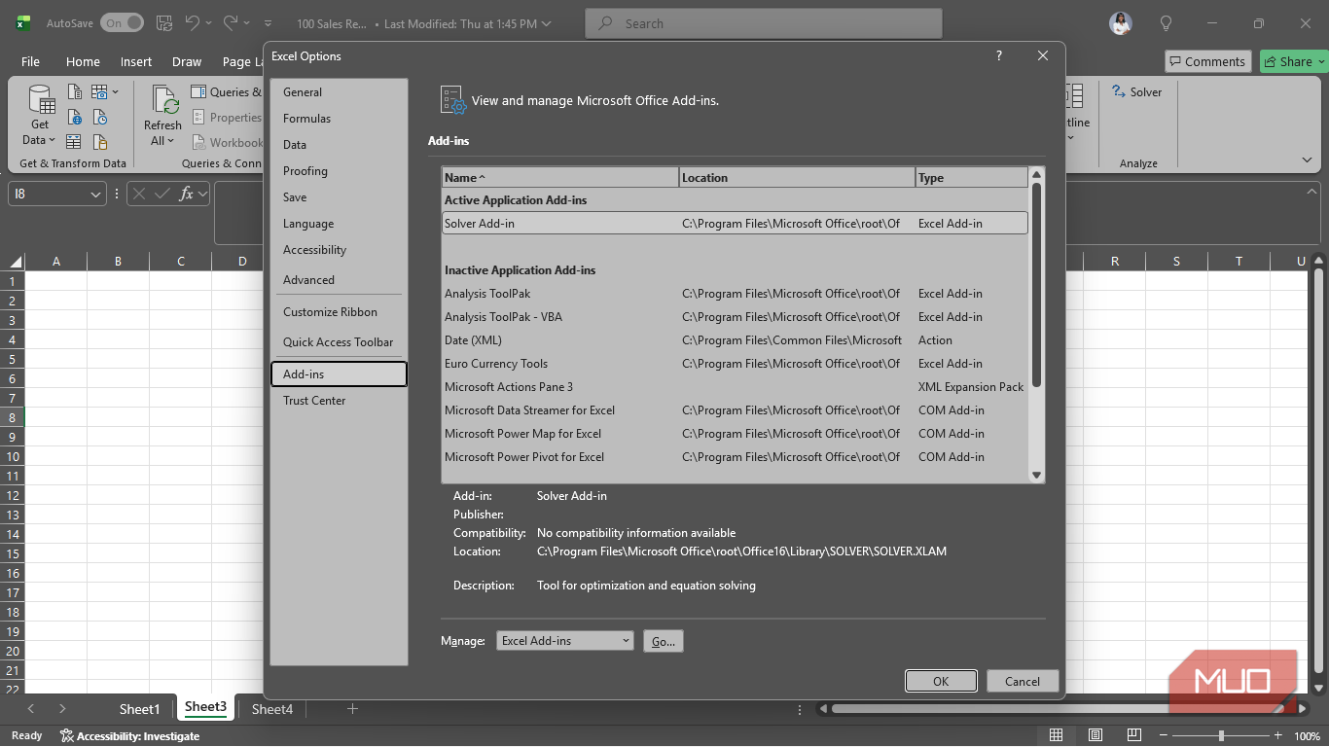The image size is (1329, 747).
Task: Toggle the AutoSave switch
Action: [122, 22]
